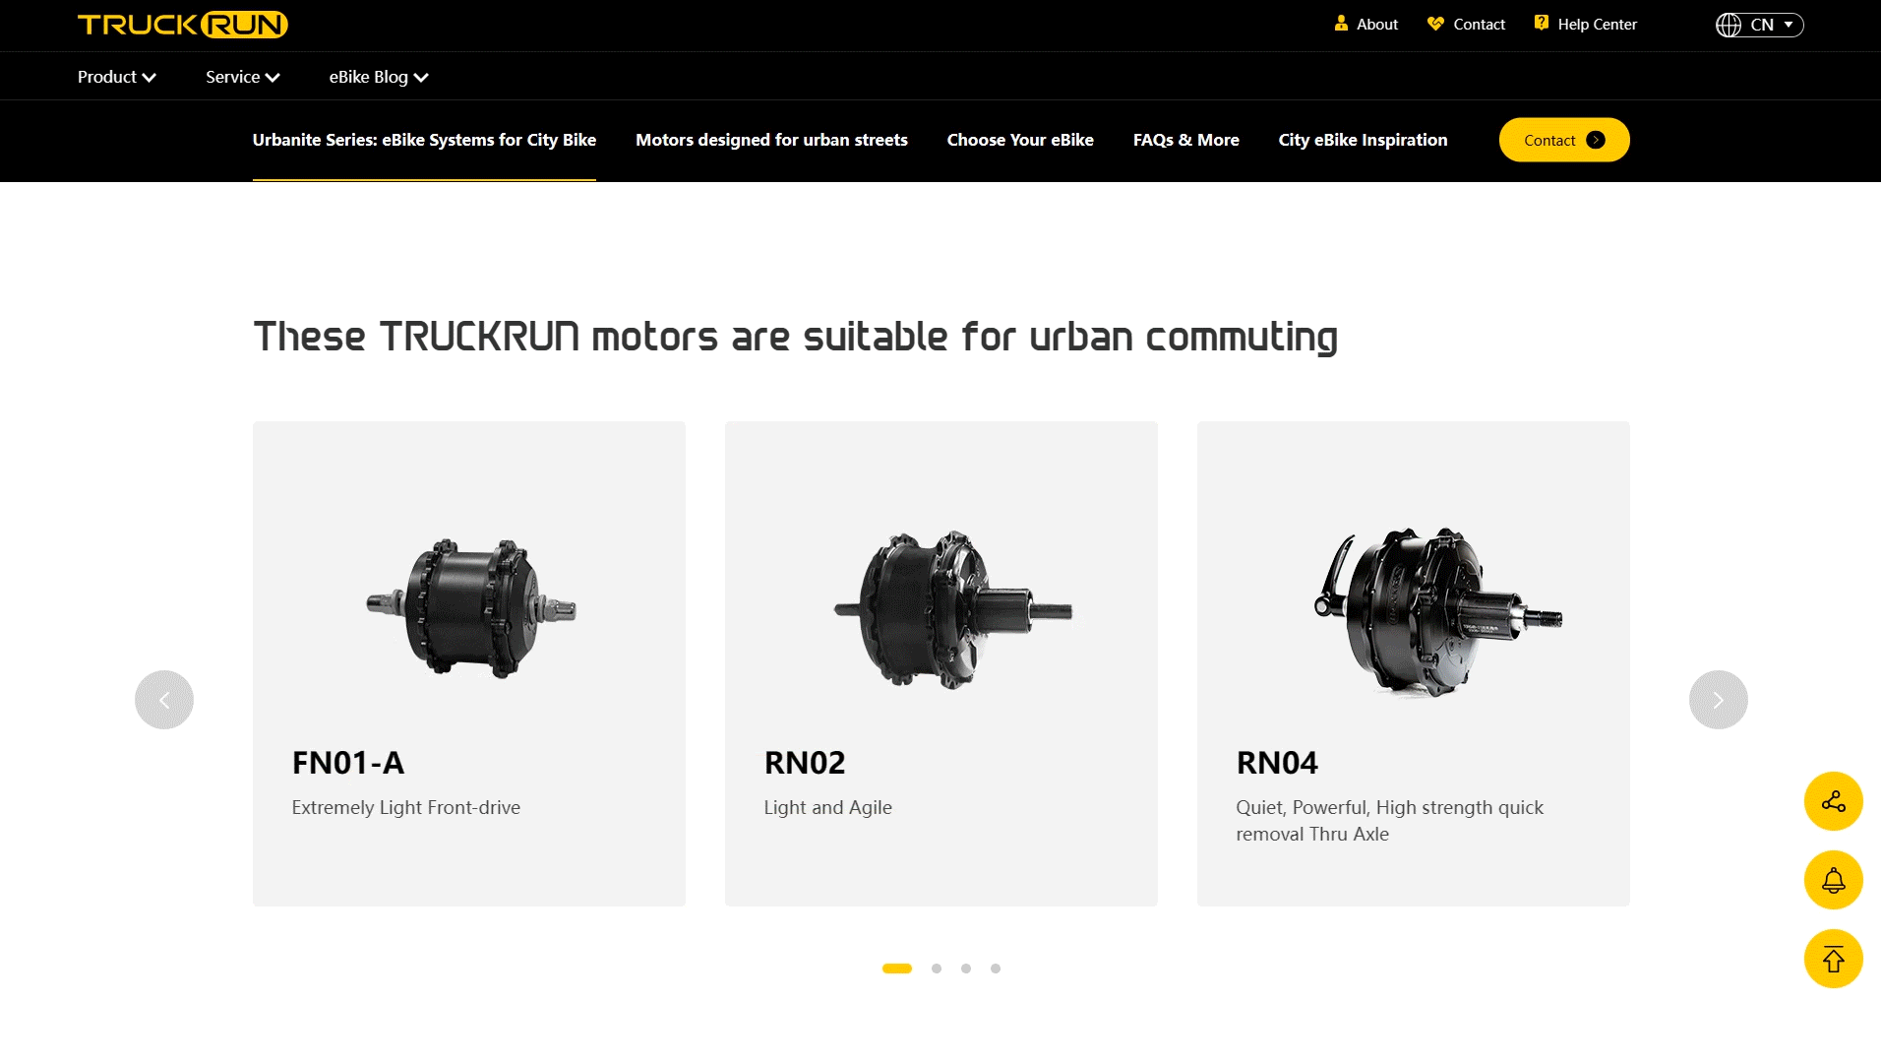Click 'Quiet, Powerful, High strength' description
1881x1063 pixels.
click(1390, 820)
